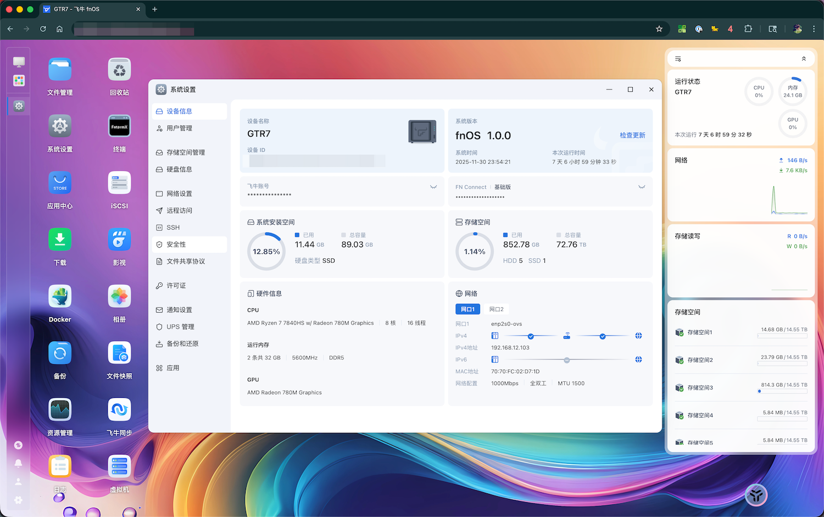The height and width of the screenshot is (517, 824).
Task: Open the 回收站 recycle bin
Action: [x=119, y=70]
